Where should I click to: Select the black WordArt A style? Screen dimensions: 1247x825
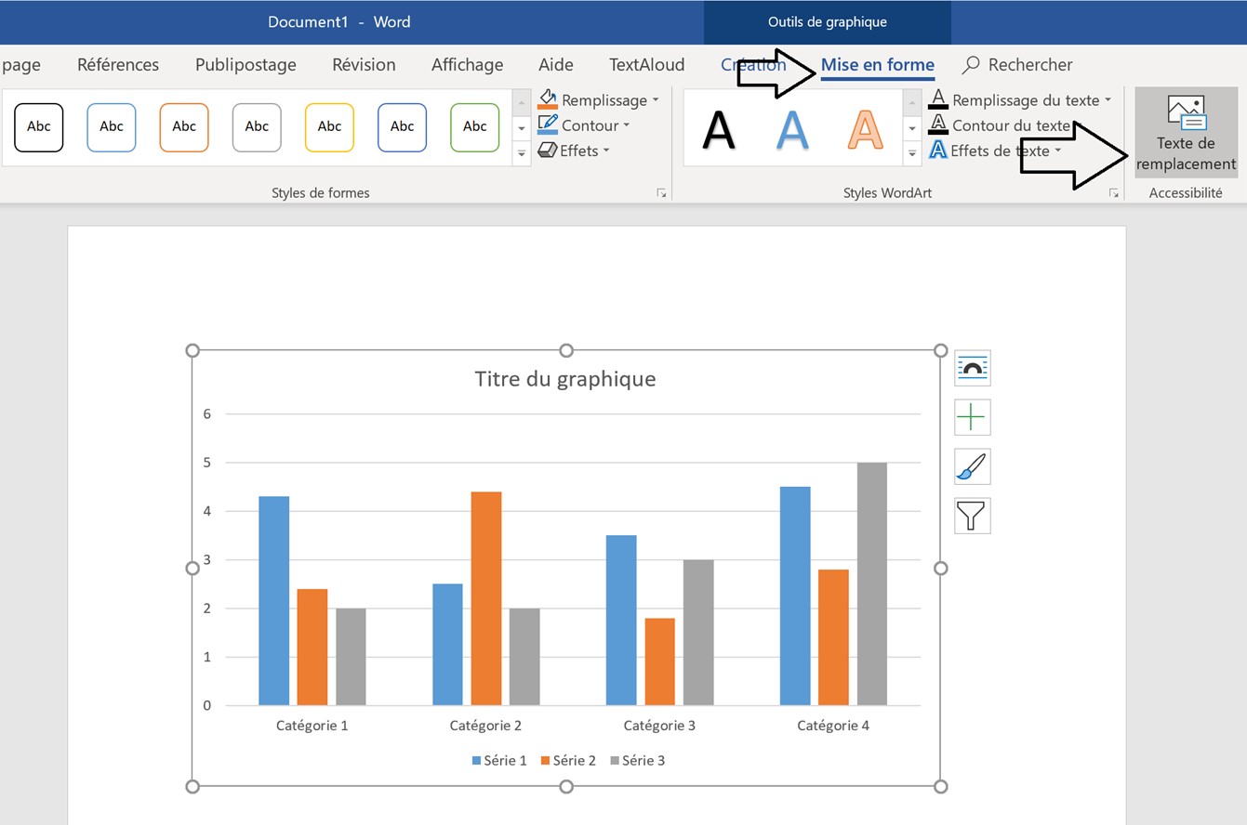[x=719, y=129]
